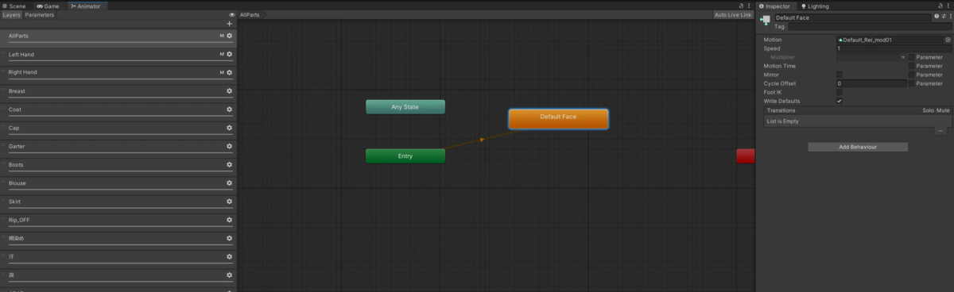Open Animator panel more options menu
The width and height of the screenshot is (954, 292).
(x=749, y=6)
